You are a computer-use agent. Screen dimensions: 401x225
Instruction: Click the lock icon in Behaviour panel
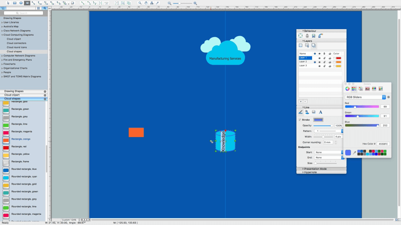point(307,36)
